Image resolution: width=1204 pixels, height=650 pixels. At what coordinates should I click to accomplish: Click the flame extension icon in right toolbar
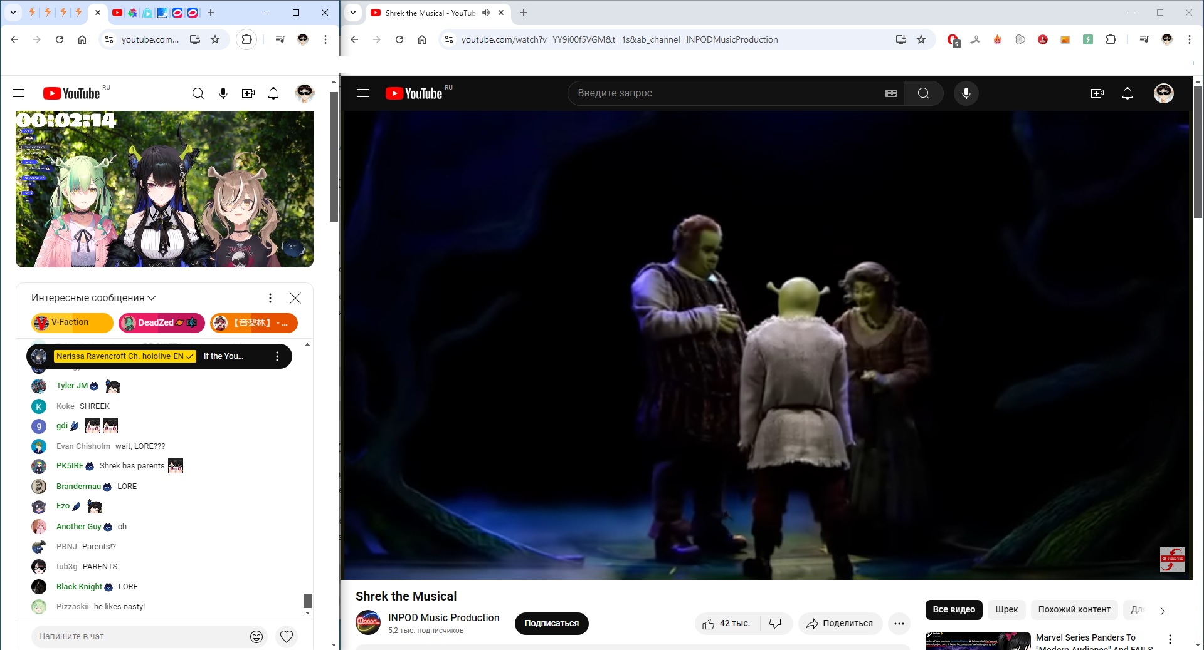pos(998,39)
